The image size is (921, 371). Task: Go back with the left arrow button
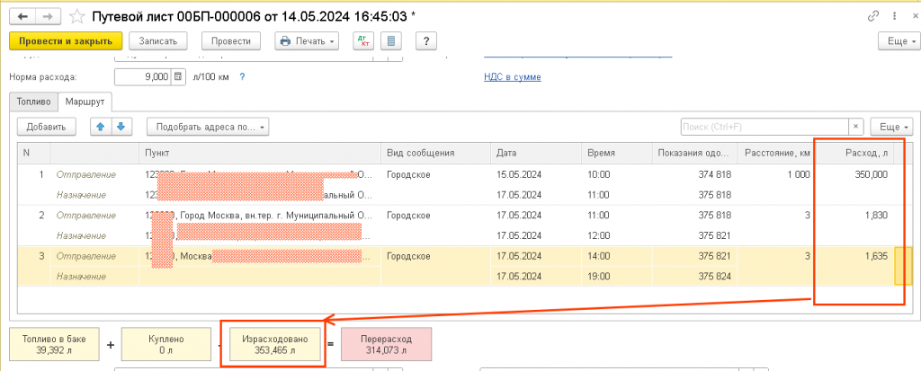tap(22, 16)
